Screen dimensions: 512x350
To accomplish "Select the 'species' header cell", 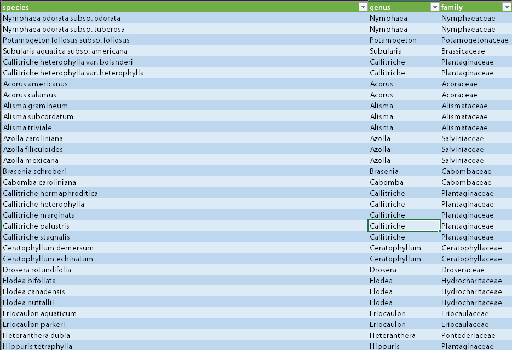I will pyautogui.click(x=185, y=7).
